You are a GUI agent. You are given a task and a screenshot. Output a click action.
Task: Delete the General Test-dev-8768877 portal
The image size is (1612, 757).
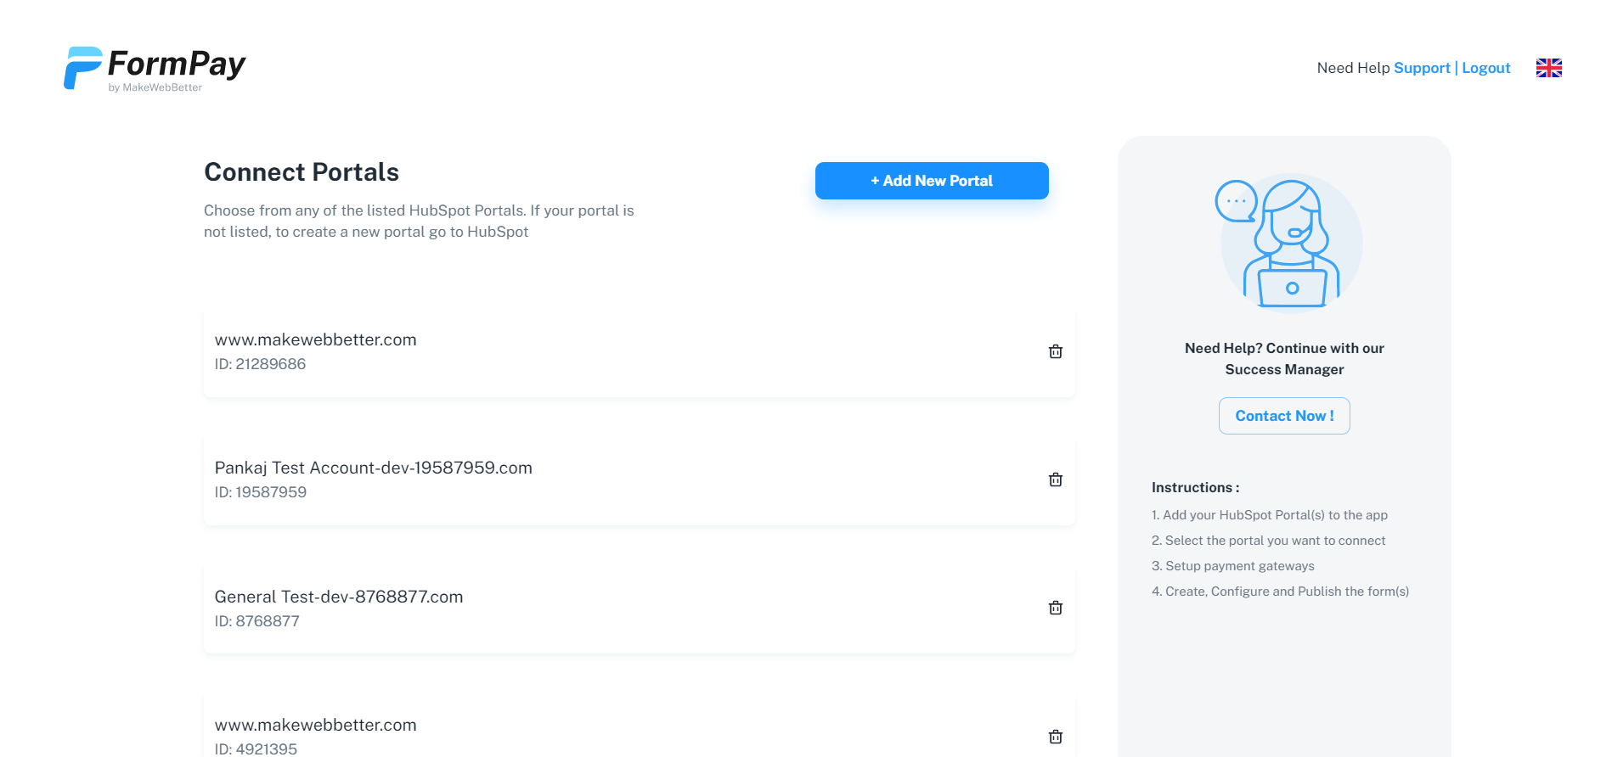click(x=1056, y=608)
